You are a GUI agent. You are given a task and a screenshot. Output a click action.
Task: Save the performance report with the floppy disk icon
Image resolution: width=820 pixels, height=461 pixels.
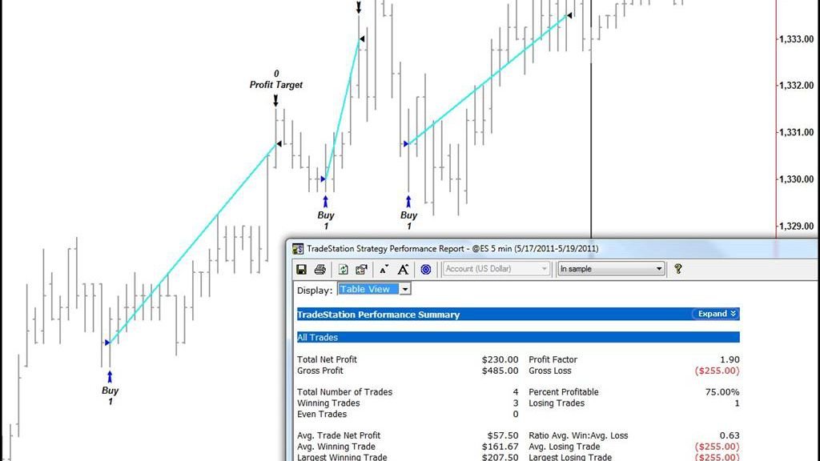click(301, 269)
